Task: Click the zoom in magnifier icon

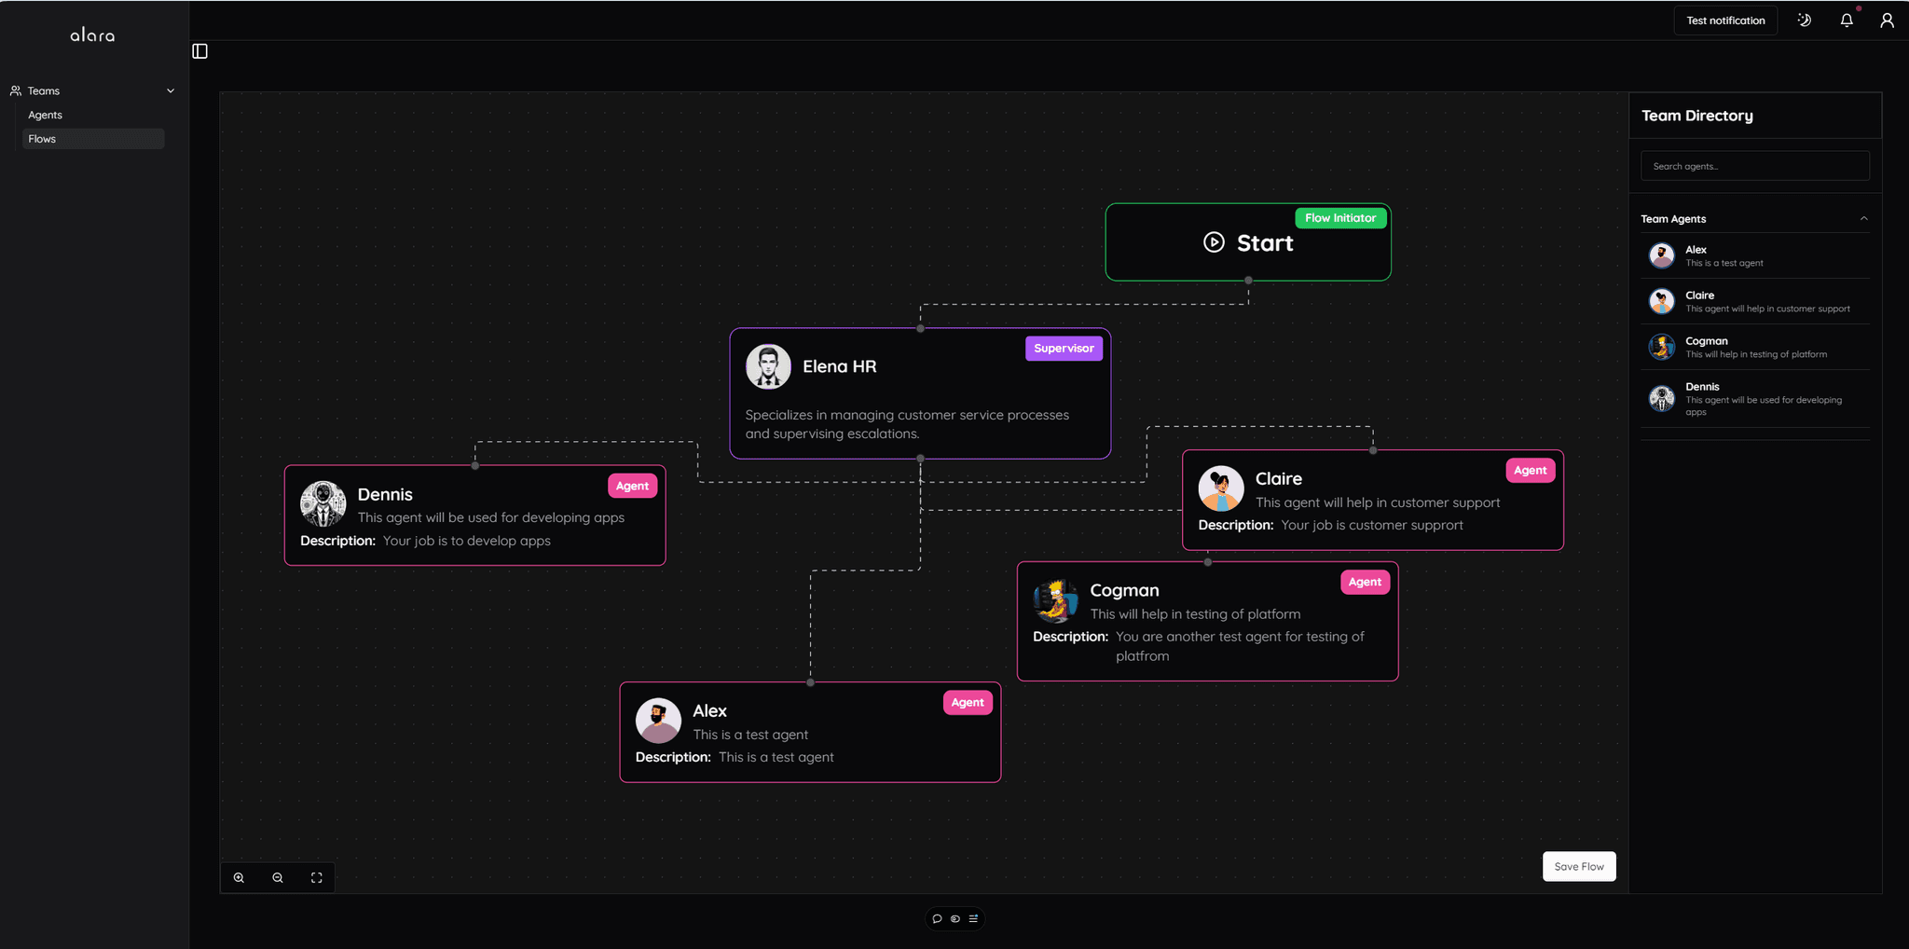Action: (x=240, y=878)
